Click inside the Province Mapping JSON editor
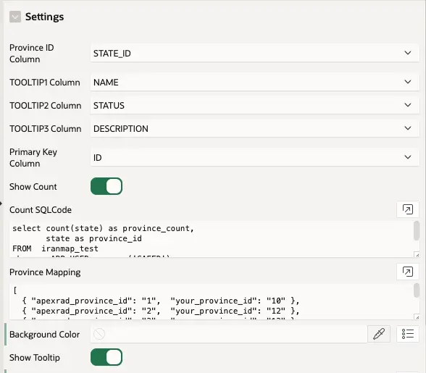The image size is (426, 373). [212, 301]
